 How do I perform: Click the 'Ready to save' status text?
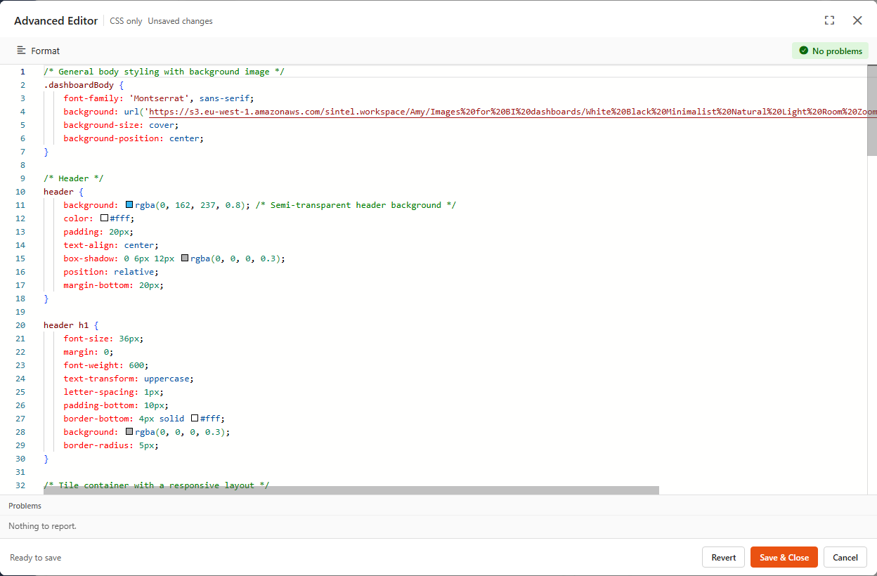35,558
